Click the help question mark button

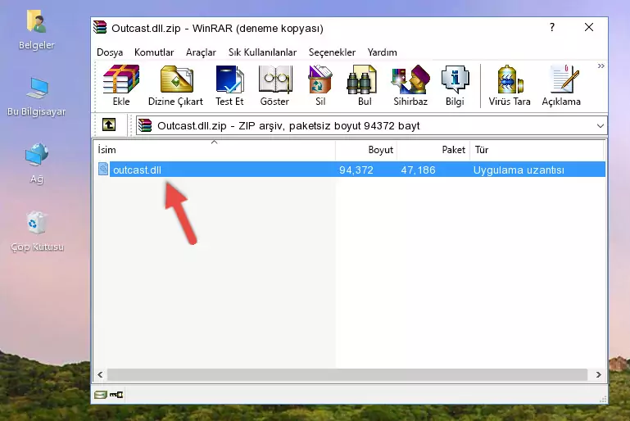coord(552,27)
